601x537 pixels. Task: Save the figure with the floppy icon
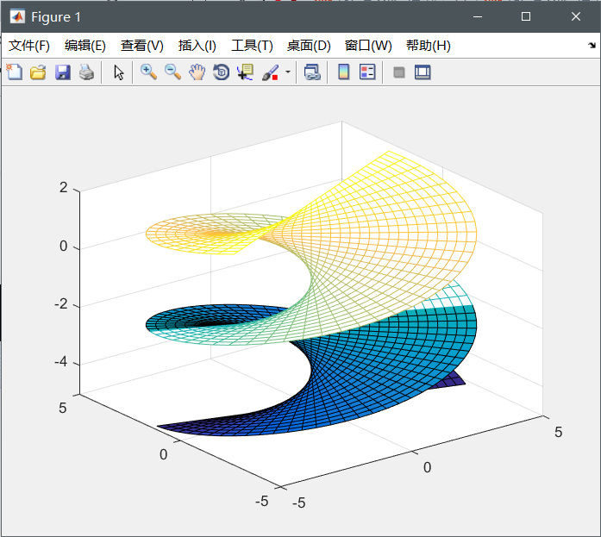[x=62, y=72]
